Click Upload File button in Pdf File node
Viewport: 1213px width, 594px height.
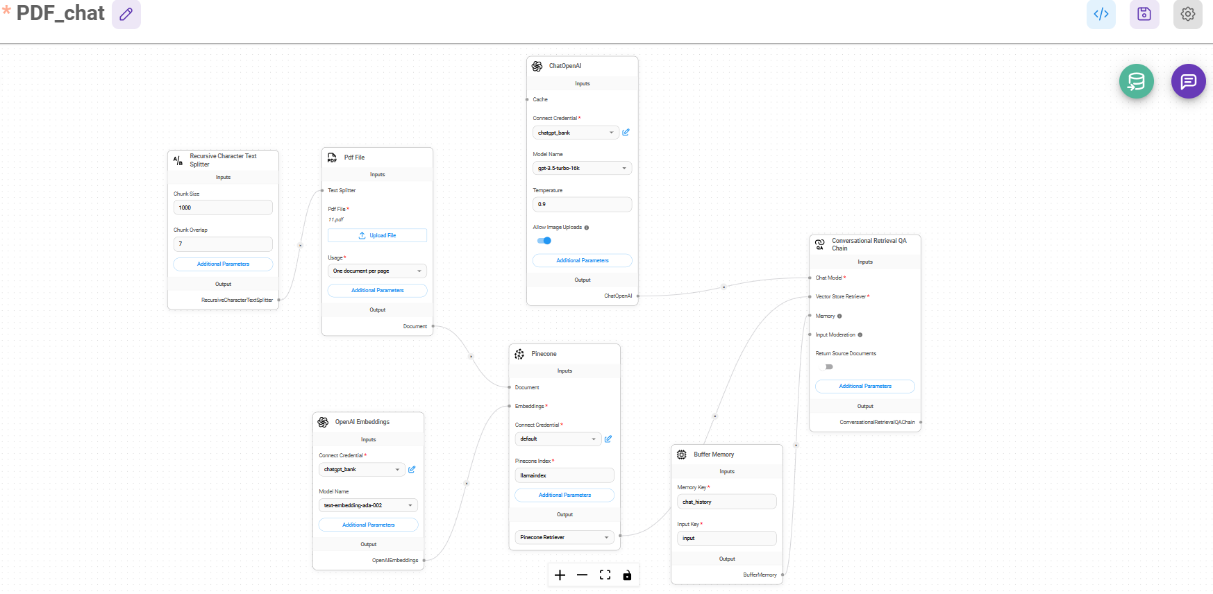[x=377, y=235]
